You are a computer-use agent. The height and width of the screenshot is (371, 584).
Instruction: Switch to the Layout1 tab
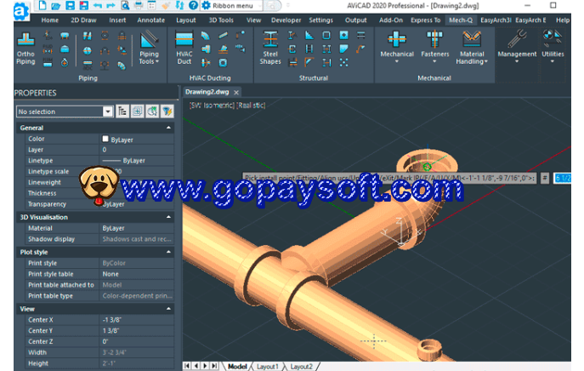point(267,367)
